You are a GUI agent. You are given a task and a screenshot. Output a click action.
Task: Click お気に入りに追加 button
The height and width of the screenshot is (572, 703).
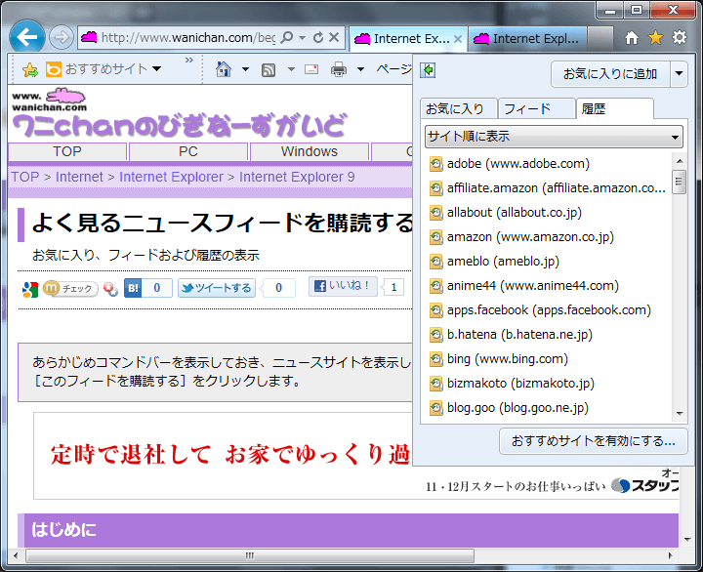pyautogui.click(x=610, y=73)
